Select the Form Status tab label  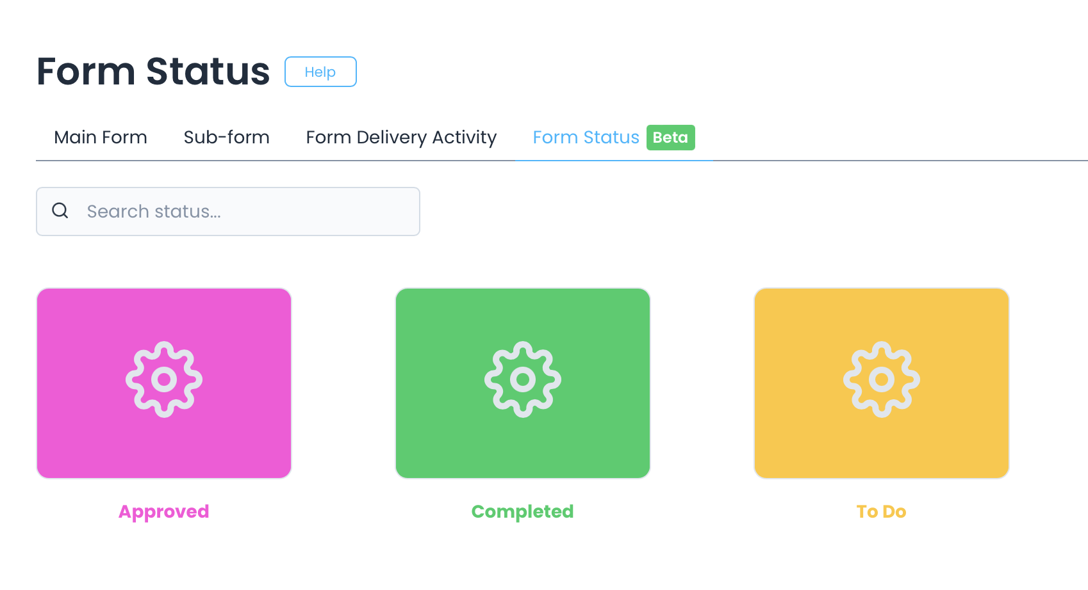tap(586, 138)
